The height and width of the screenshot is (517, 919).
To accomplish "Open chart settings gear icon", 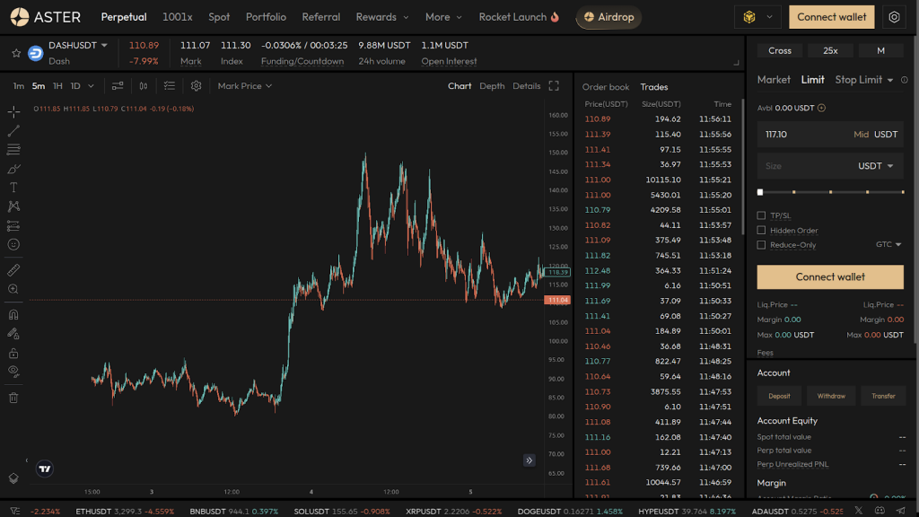I will coord(196,86).
